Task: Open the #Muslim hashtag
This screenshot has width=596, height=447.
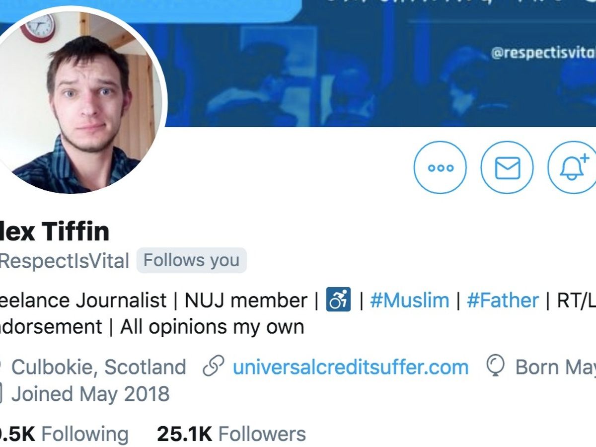Action: pyautogui.click(x=409, y=300)
